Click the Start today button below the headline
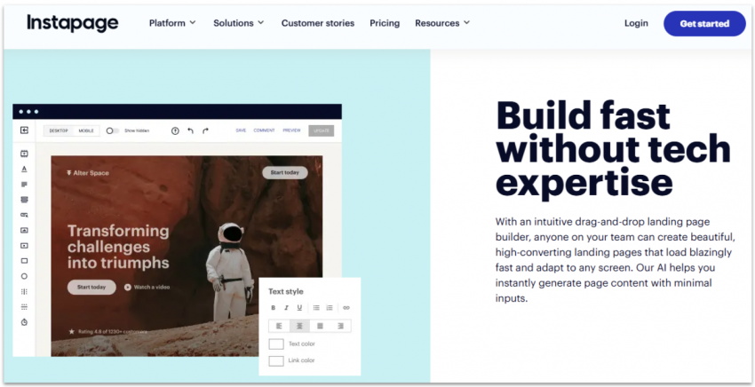 91,288
